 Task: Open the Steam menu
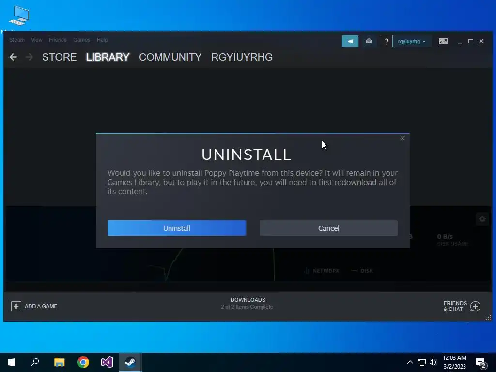point(17,40)
